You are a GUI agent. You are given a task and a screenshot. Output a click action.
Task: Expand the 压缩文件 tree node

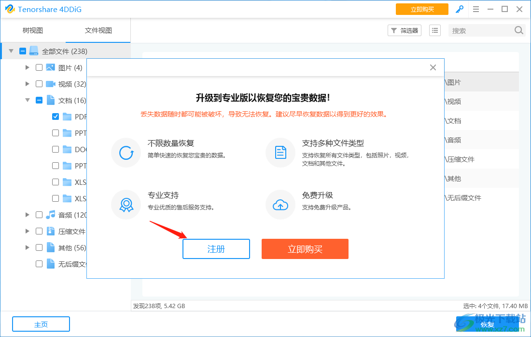[28, 231]
